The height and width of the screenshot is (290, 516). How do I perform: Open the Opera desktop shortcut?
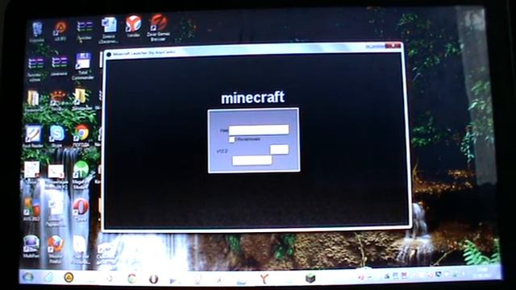tap(81, 209)
